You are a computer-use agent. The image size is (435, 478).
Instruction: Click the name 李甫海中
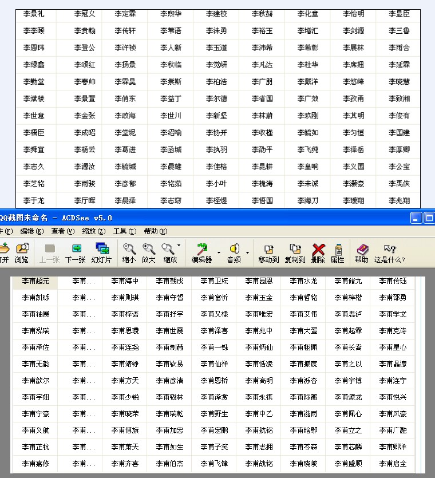(x=125, y=281)
